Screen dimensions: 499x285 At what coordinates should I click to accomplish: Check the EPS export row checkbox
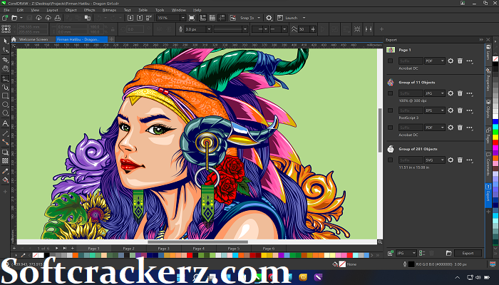(x=390, y=110)
